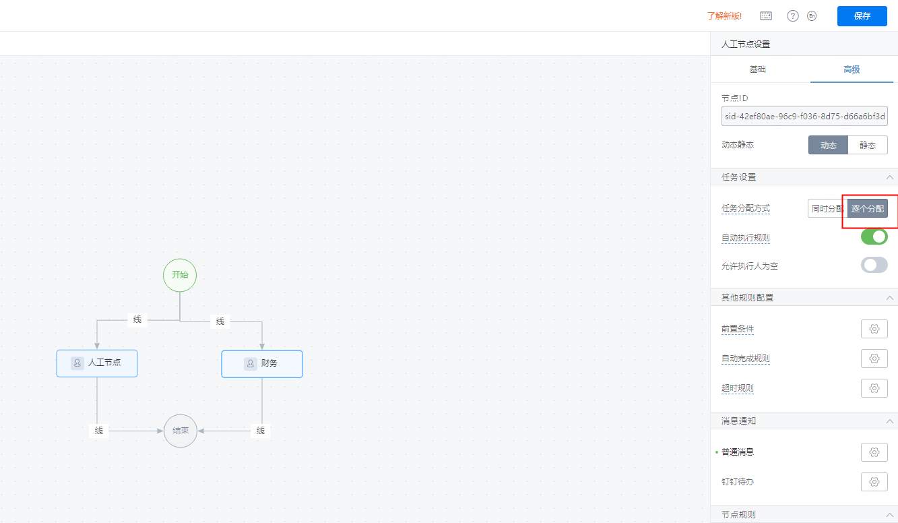
Task: Select 同时分配 assignment mode
Action: pyautogui.click(x=827, y=209)
